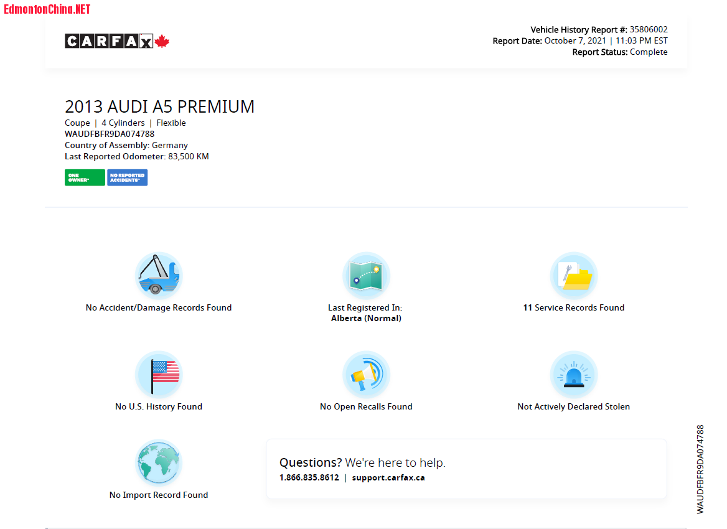
Task: Open No Open Recalls Found label
Action: tap(366, 406)
